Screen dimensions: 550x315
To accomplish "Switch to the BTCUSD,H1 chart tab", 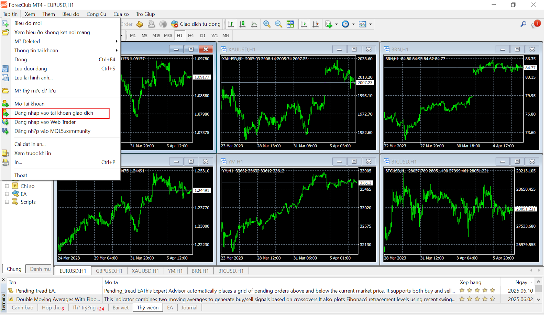I will [231, 271].
